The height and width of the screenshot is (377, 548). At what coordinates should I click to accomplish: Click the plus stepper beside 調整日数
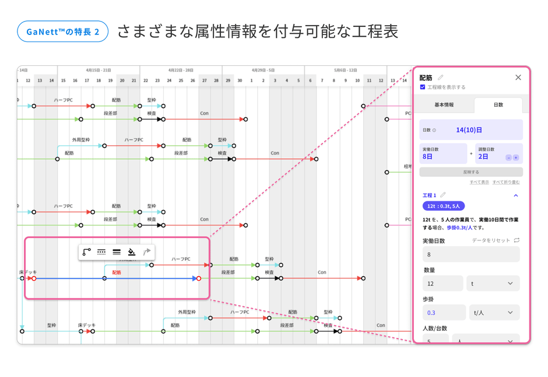click(x=515, y=157)
